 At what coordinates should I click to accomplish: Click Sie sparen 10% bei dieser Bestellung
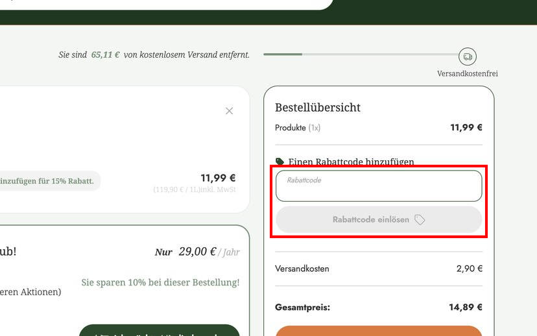click(160, 283)
